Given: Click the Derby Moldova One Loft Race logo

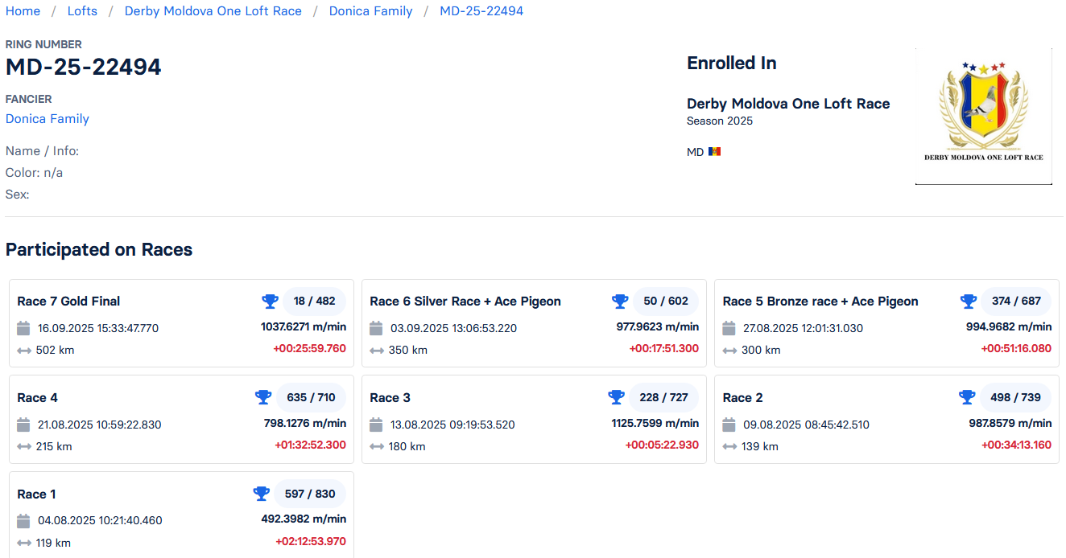Looking at the screenshot, I should click(983, 116).
